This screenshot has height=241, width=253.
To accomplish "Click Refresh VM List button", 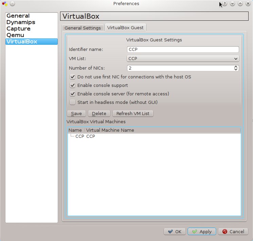I will [x=133, y=114].
